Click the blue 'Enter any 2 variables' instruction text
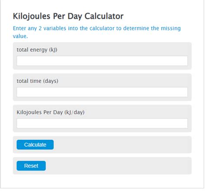Image resolution: width=206 pixels, height=191 pixels. (x=97, y=32)
